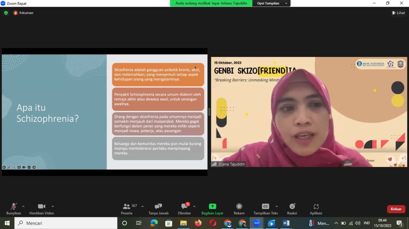Expand arrow next to Peserta count

[143, 206]
